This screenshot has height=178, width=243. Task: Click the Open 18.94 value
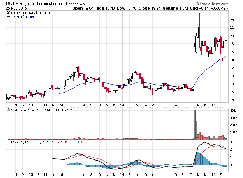(x=83, y=8)
